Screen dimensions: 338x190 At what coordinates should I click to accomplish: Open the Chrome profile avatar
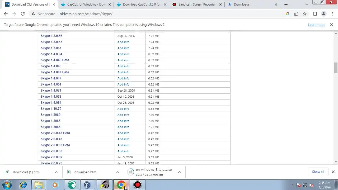(323, 14)
